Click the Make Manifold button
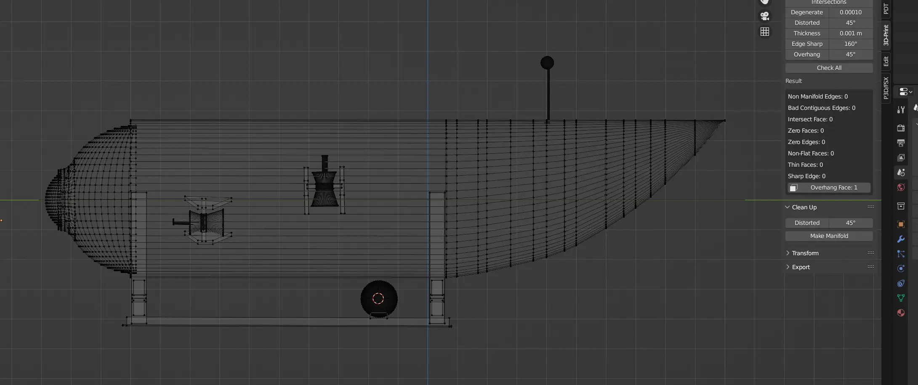Viewport: 918px width, 385px height. [829, 236]
